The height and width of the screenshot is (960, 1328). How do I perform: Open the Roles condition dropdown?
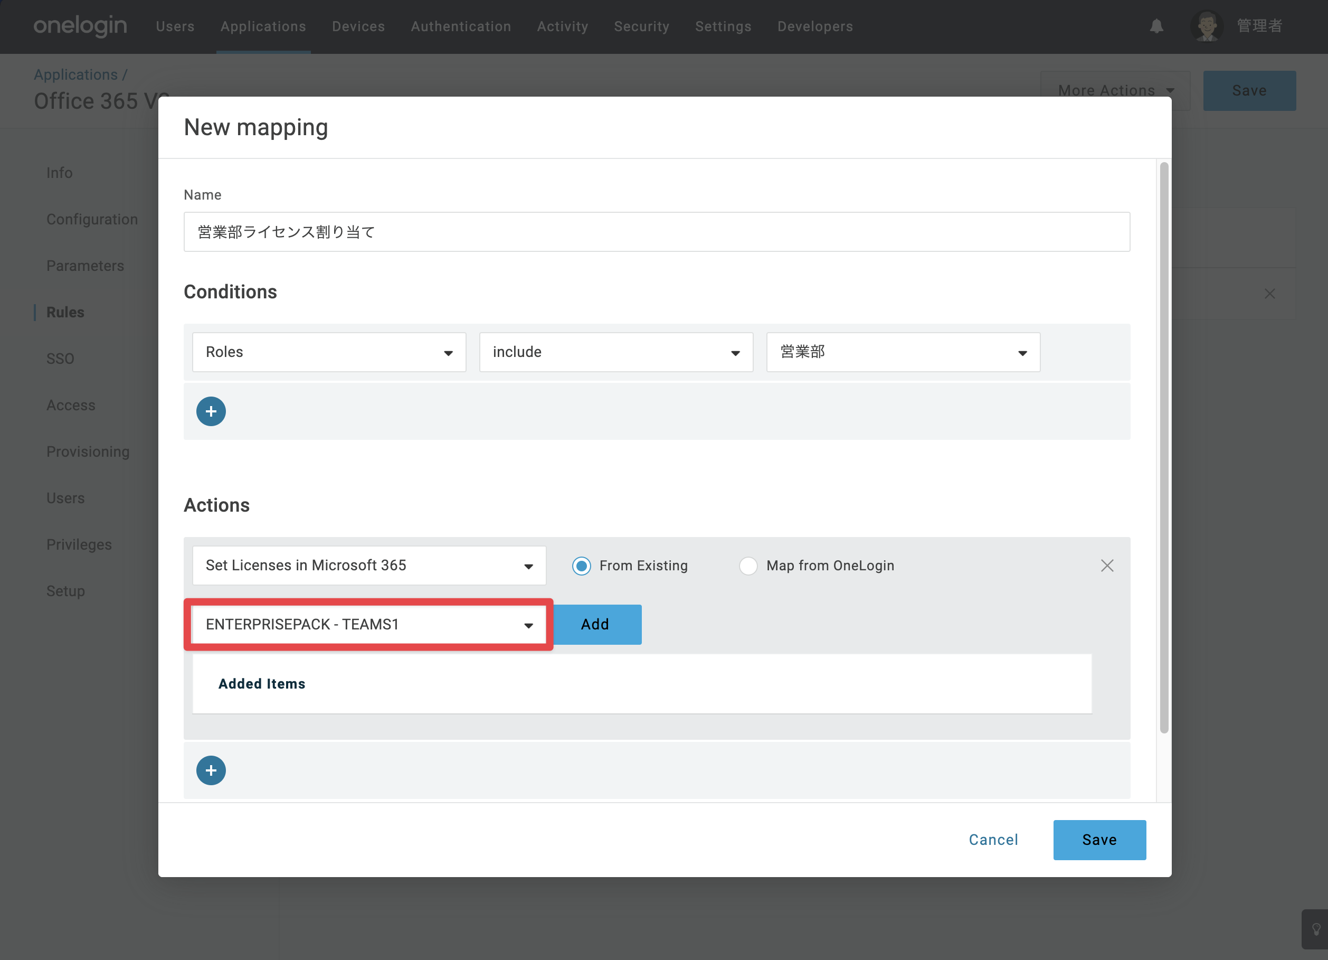(x=329, y=352)
